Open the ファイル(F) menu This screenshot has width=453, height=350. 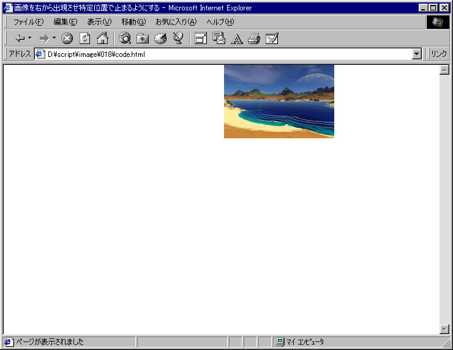(x=28, y=22)
